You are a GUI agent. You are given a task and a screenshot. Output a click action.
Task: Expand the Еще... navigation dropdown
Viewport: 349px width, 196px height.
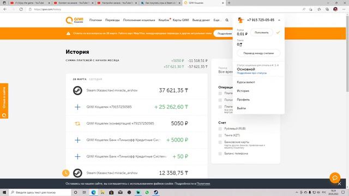click(217, 20)
